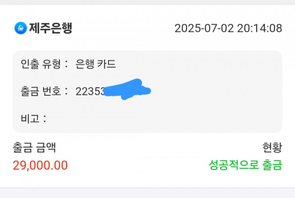Click the 은행 카드 withdrawal type value
Screen dimensions: 295x198
pyautogui.click(x=96, y=64)
